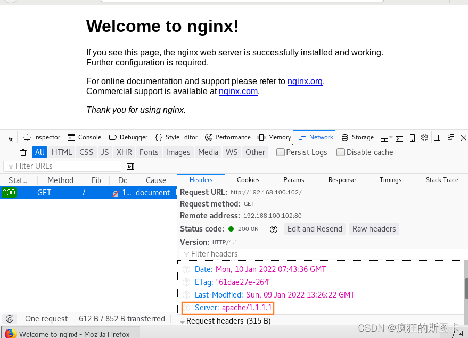Viewport: 468px width, 338px height.
Task: Focus the Filter headers field
Action: pos(324,254)
